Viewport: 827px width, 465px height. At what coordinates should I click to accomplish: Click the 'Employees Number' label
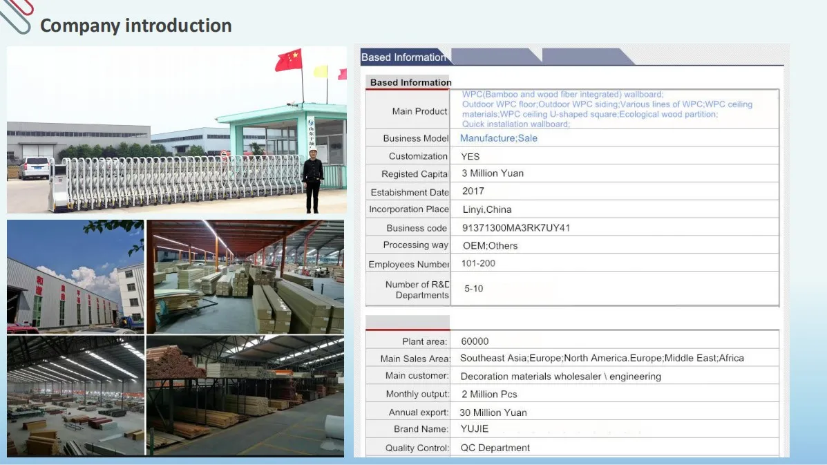pos(409,264)
